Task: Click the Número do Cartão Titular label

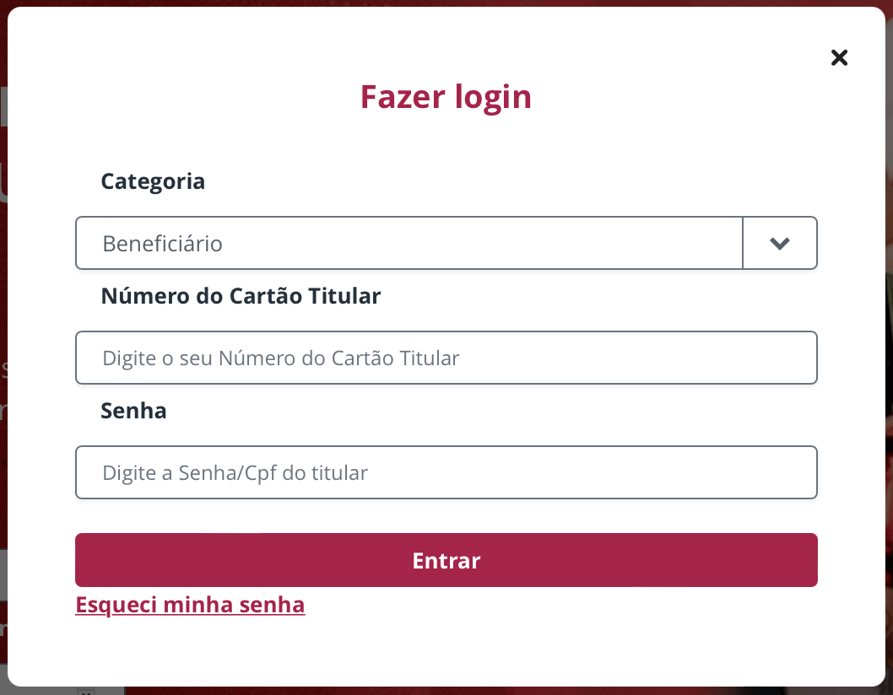Action: tap(241, 296)
